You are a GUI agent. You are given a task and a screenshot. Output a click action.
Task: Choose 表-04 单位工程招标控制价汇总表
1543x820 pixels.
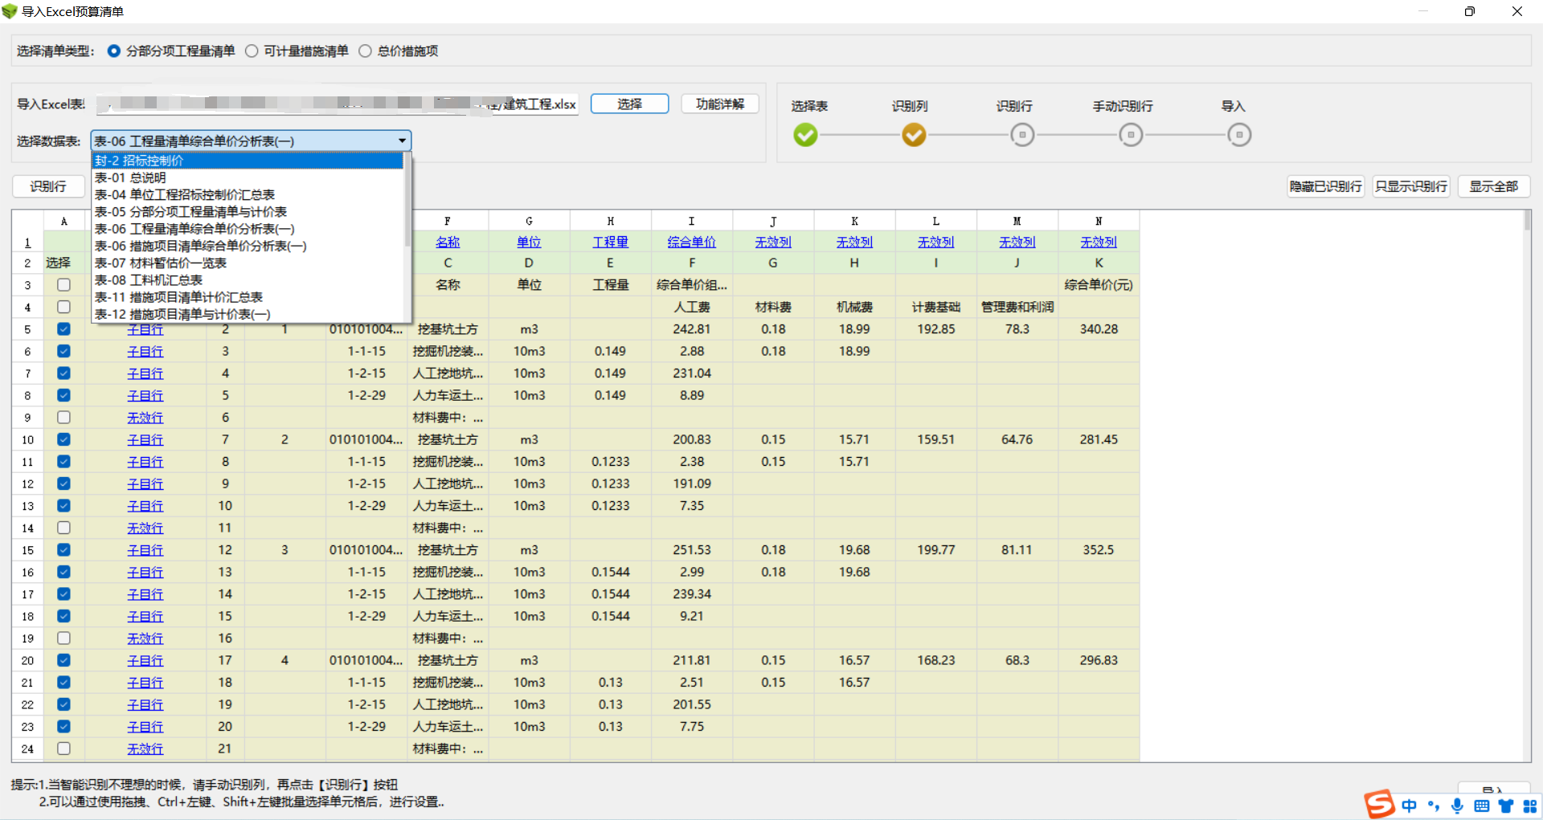(x=248, y=194)
